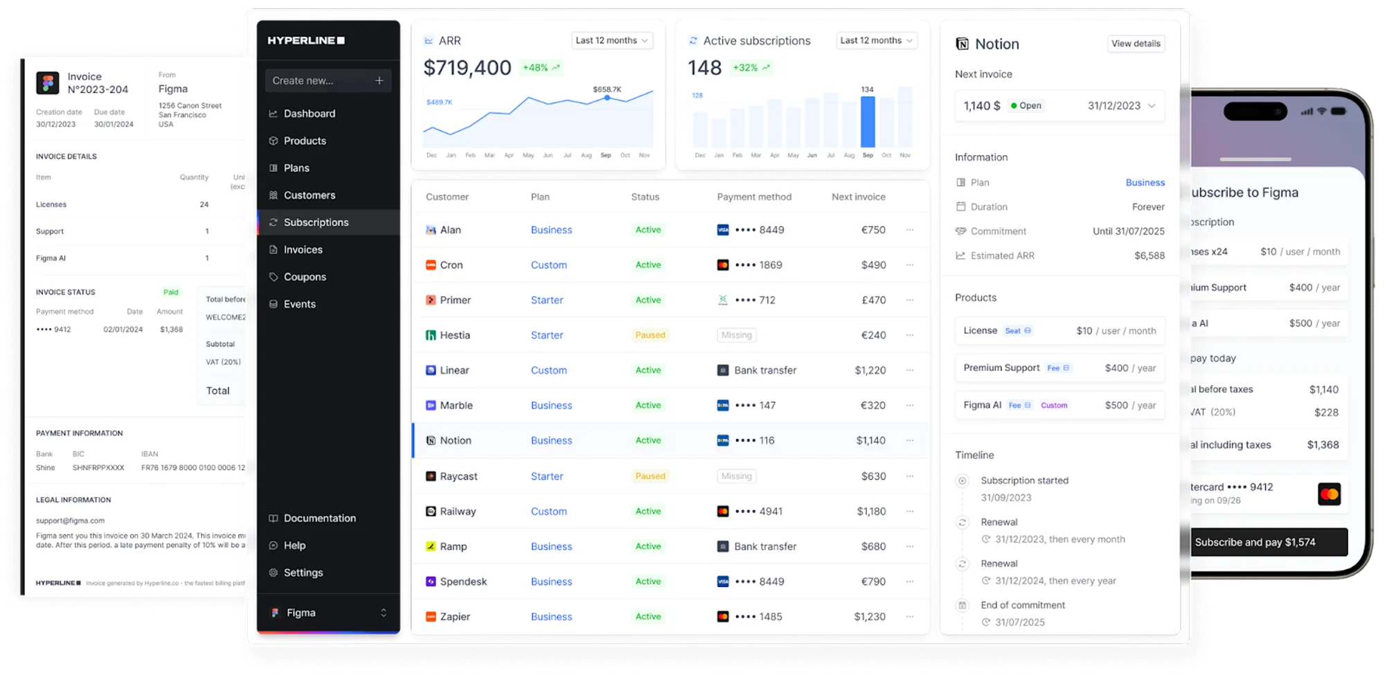Click the Sep data point on ARR chart
The height and width of the screenshot is (677, 1385).
click(607, 98)
